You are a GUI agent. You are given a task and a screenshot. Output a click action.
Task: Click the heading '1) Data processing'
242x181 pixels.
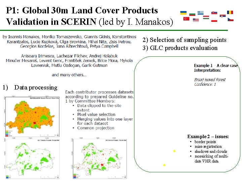30,87
